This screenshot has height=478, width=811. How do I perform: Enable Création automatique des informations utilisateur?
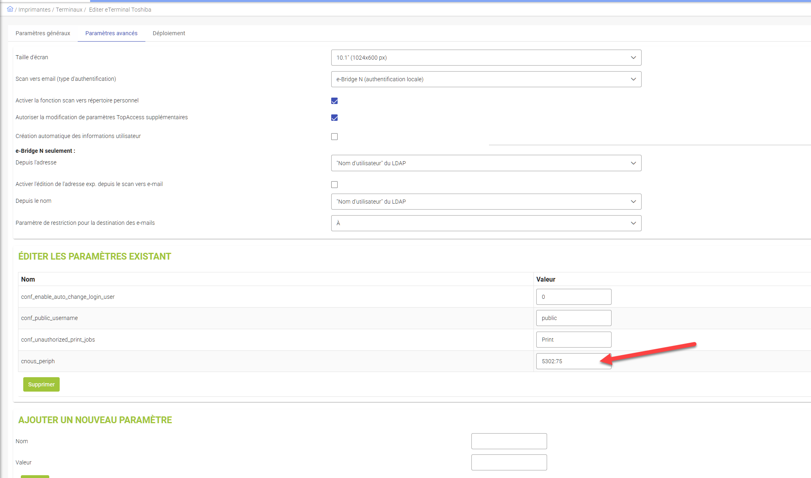[334, 137]
